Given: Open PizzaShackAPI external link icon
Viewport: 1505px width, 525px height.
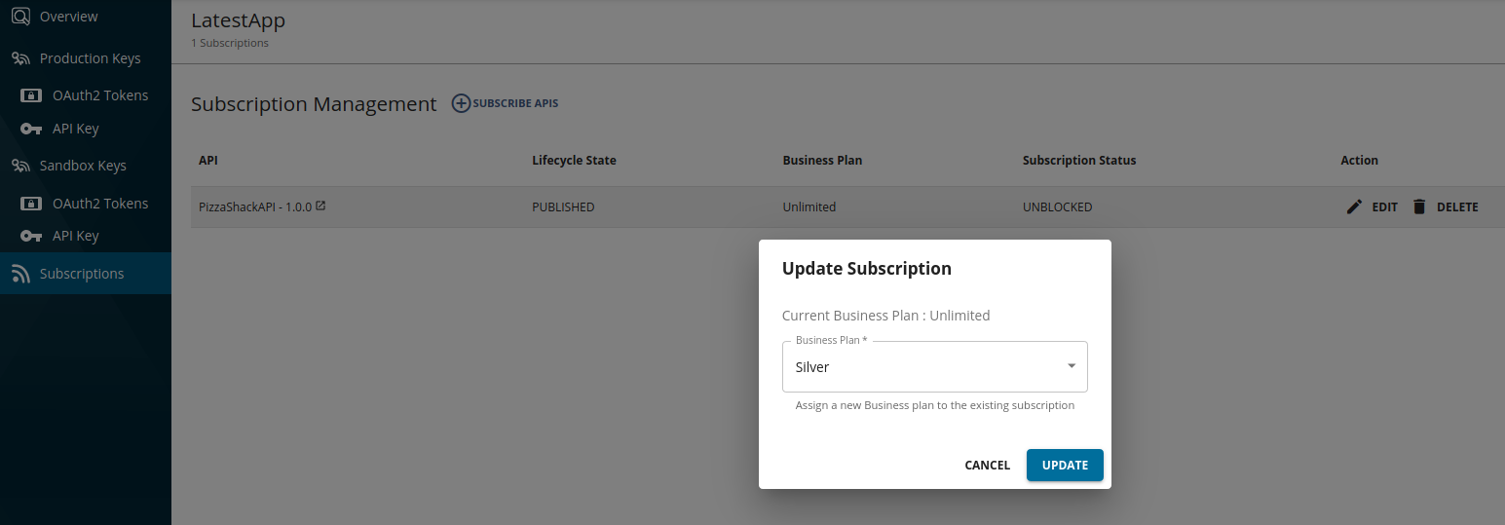Looking at the screenshot, I should coord(320,206).
